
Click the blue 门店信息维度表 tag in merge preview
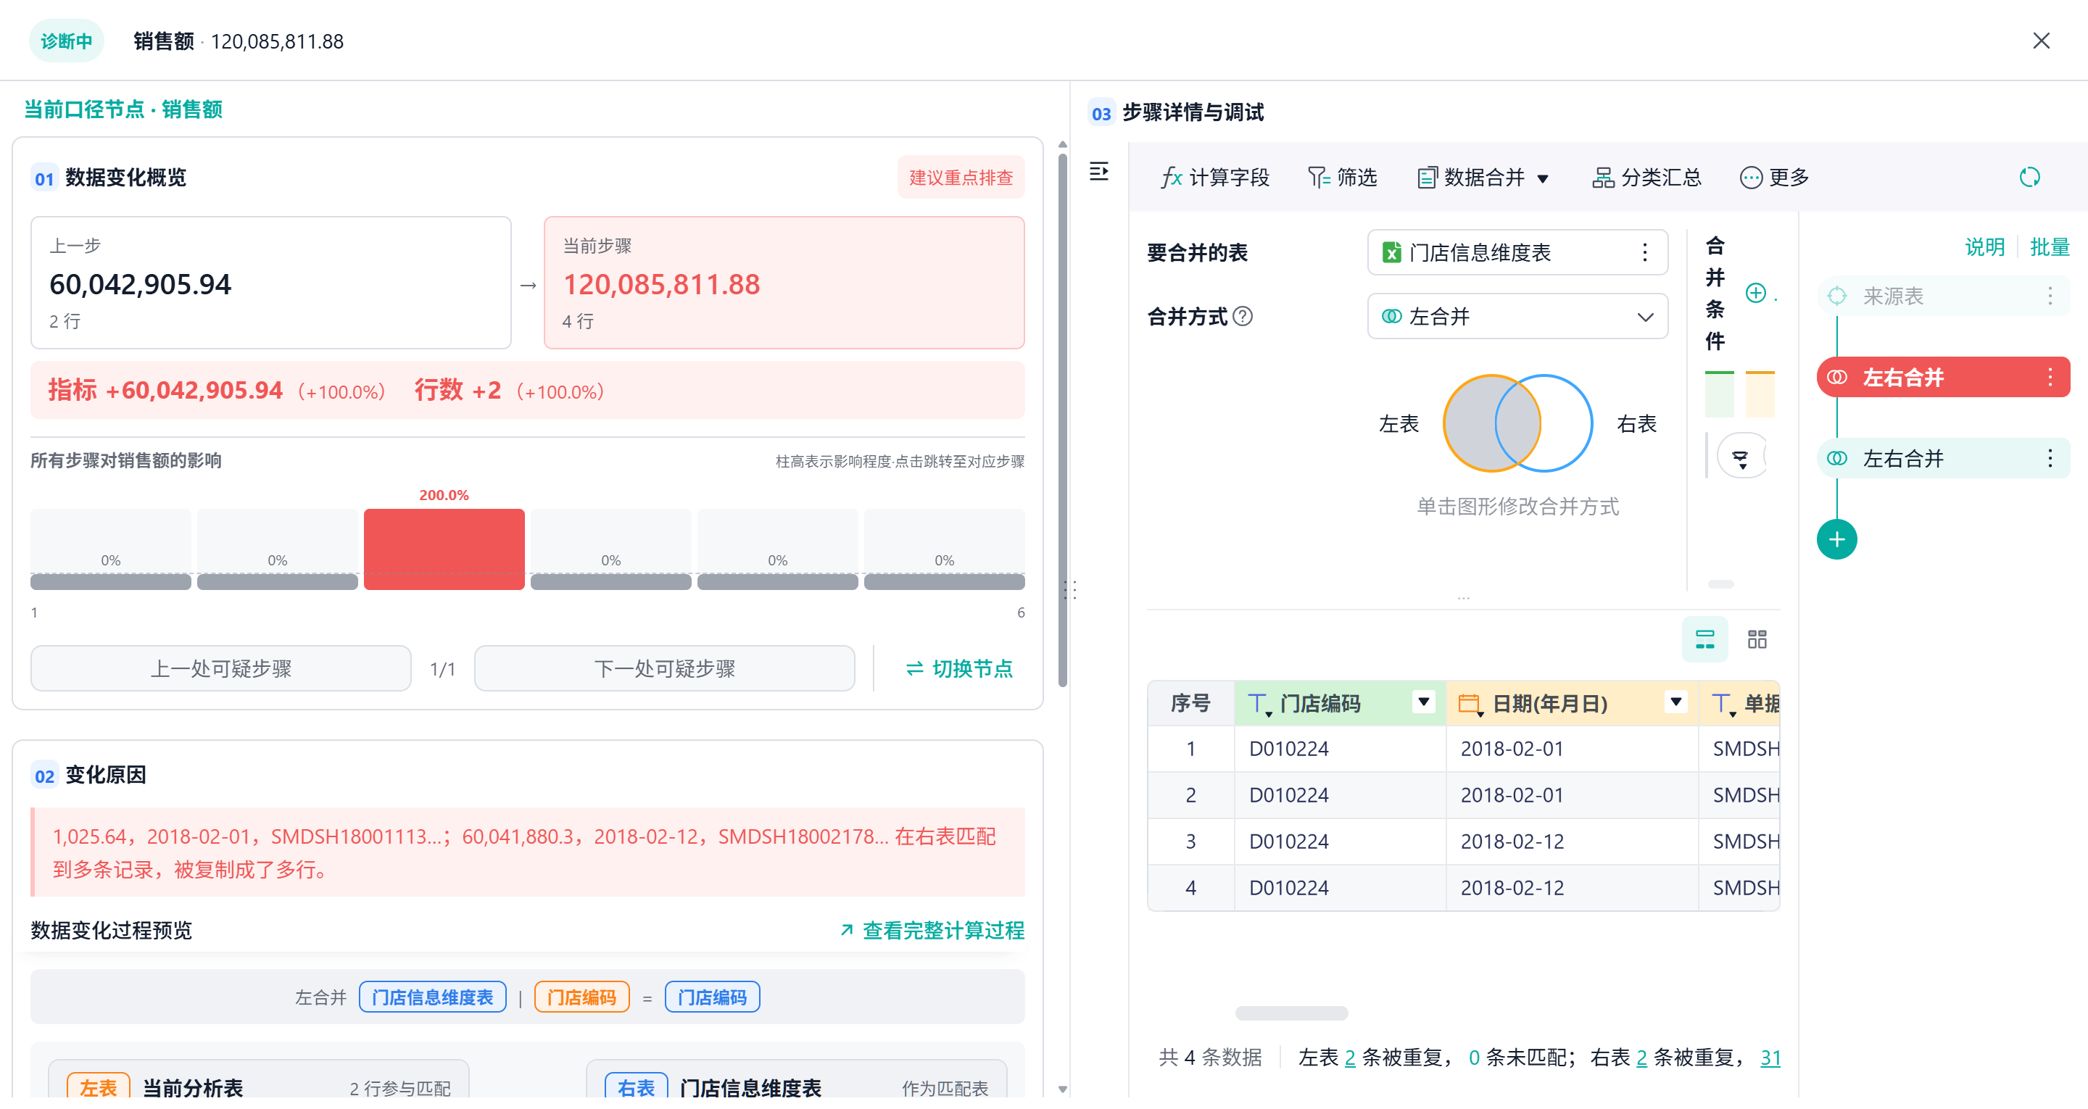[x=432, y=998]
